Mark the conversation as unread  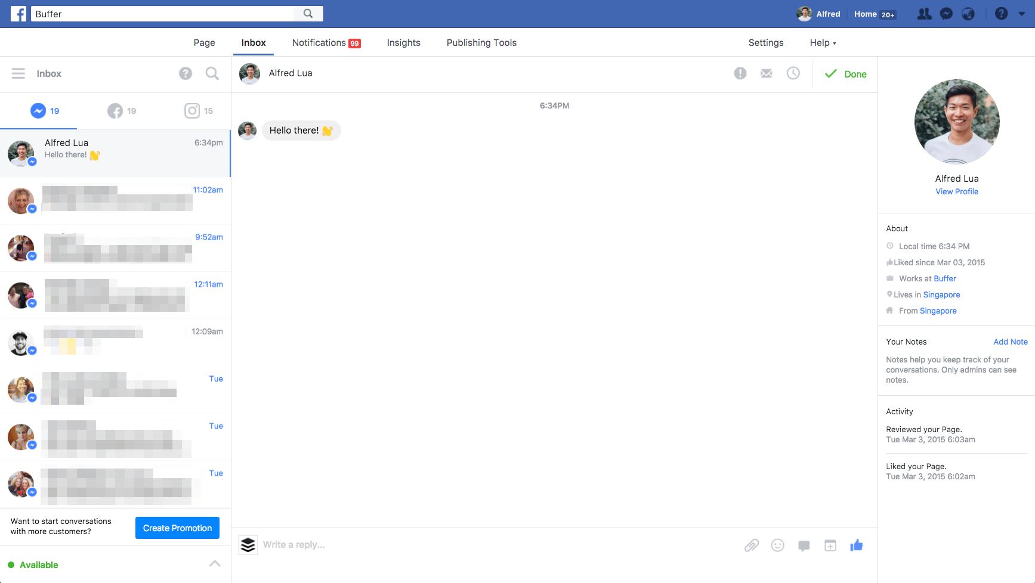click(766, 73)
